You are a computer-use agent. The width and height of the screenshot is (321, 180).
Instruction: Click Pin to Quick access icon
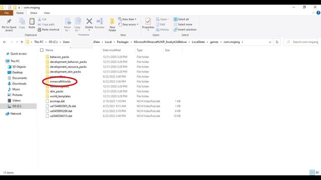(x=9, y=21)
